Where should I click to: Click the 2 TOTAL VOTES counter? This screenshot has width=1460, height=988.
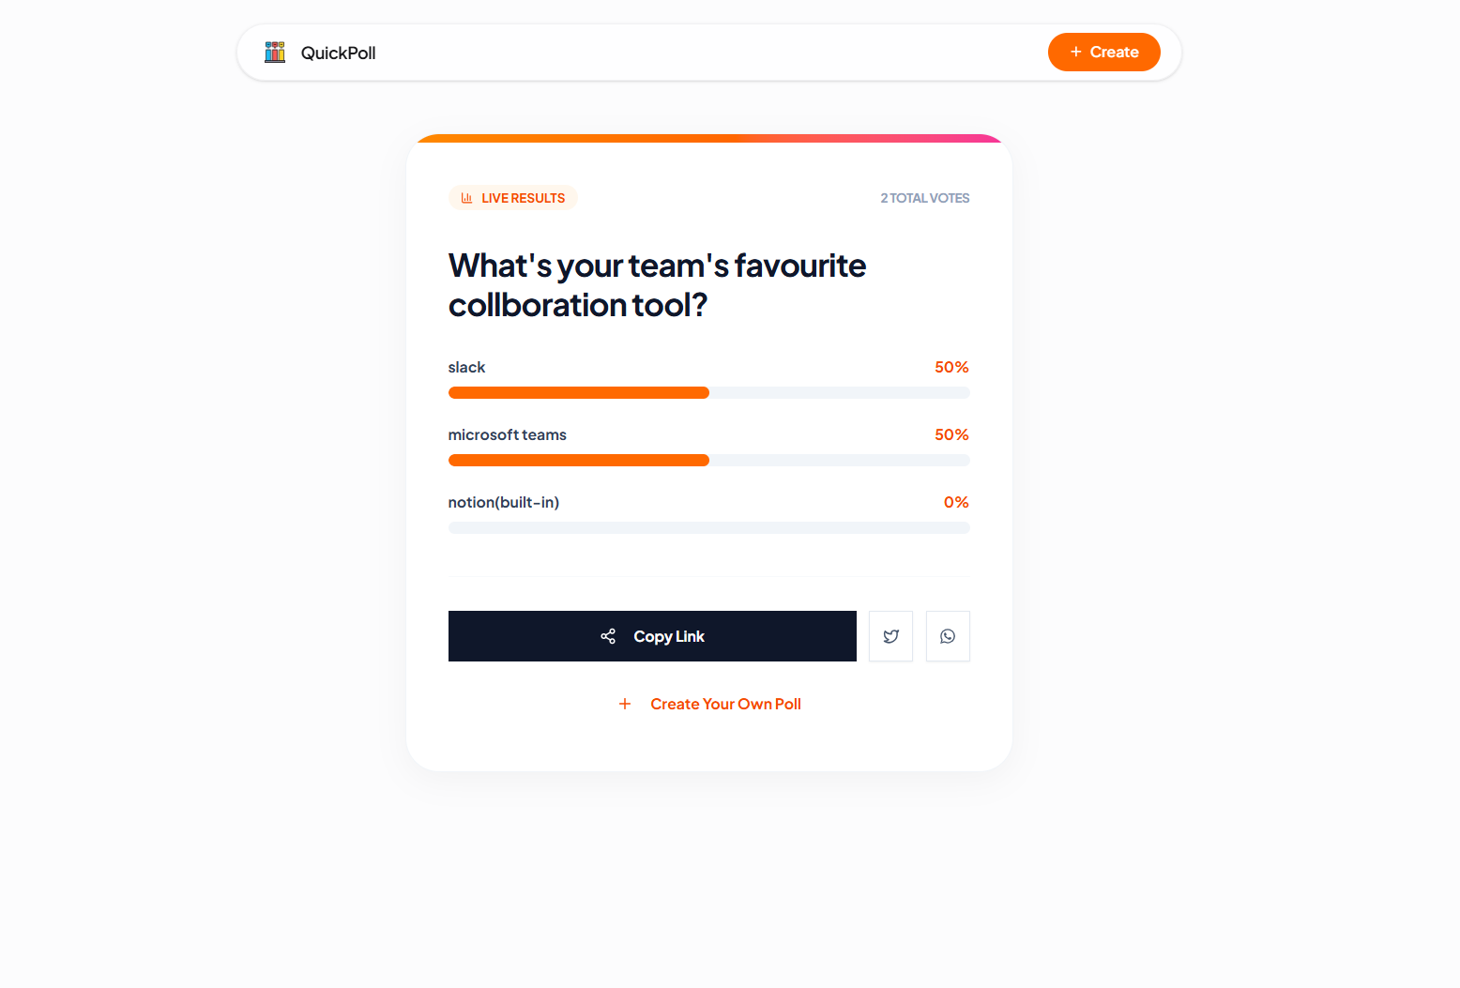[924, 198]
